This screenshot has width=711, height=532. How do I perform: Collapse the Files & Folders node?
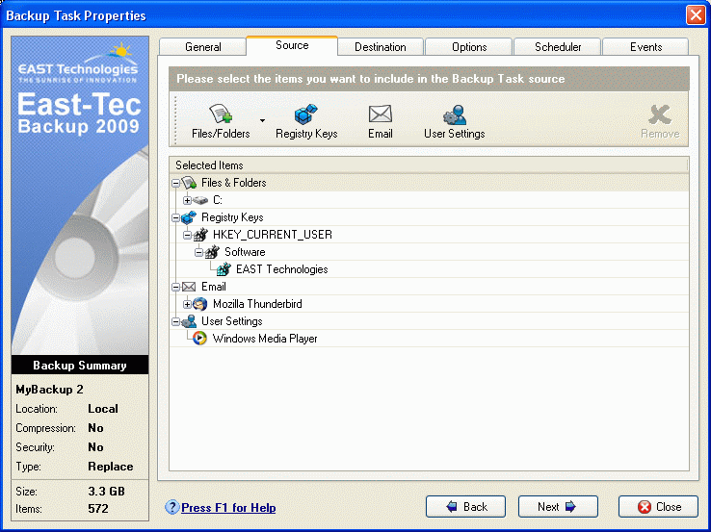[x=176, y=184]
